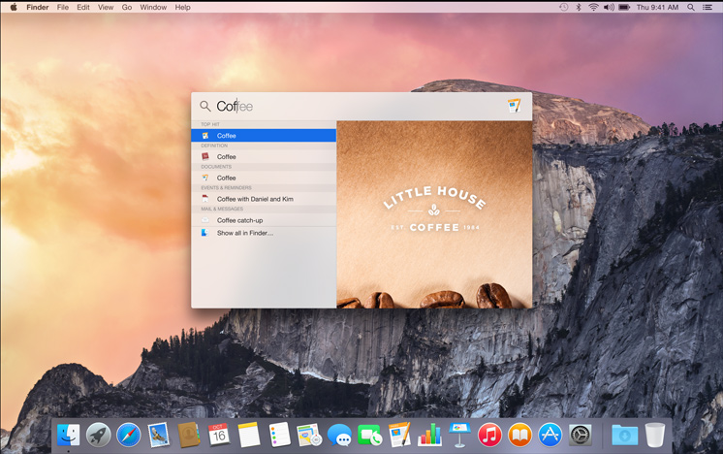
Task: Open Mail stamp icon in Dock
Action: pyautogui.click(x=158, y=435)
